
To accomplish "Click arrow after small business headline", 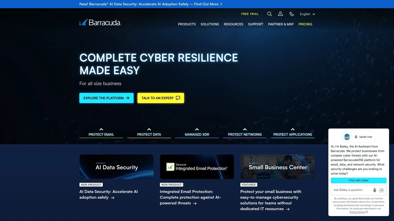I will (288, 209).
